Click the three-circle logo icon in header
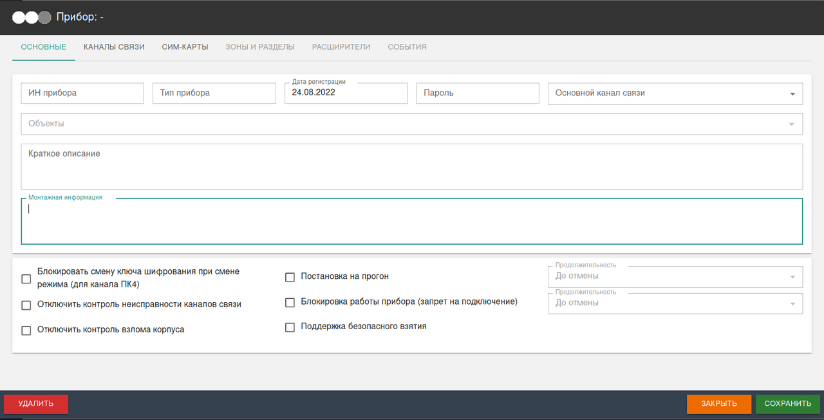 32,17
